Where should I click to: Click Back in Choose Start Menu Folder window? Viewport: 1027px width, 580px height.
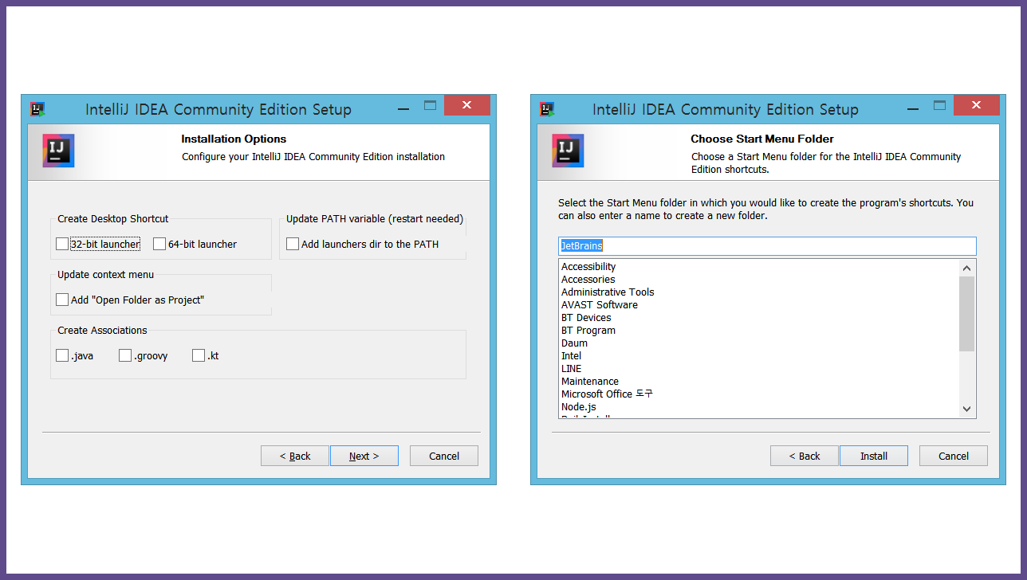click(805, 456)
